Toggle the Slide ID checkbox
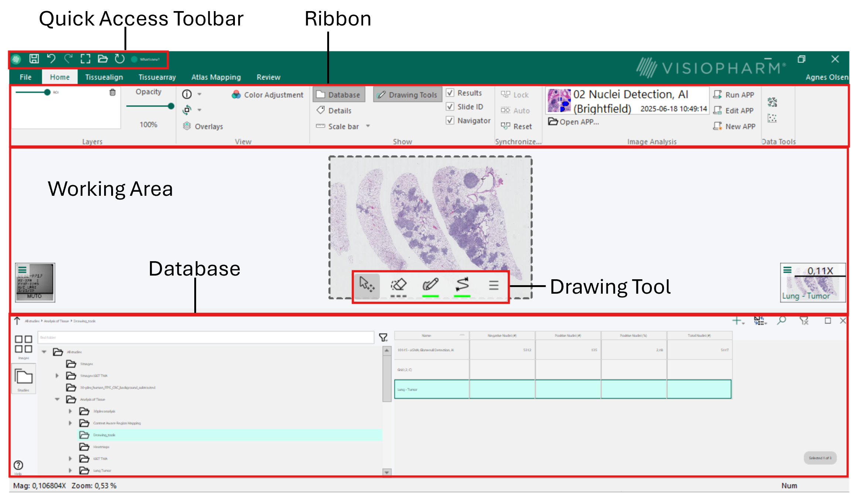Screen dimensions: 855x495 [450, 106]
